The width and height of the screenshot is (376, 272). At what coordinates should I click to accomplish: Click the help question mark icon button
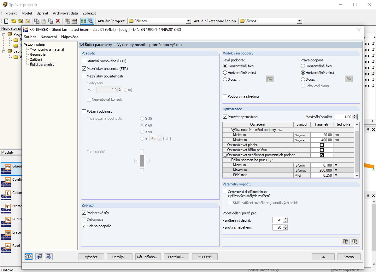click(28, 257)
